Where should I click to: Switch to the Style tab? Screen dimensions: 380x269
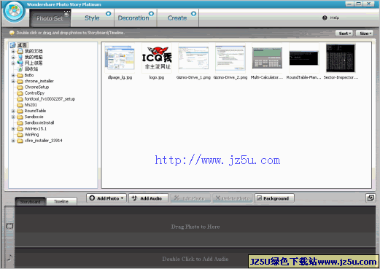pyautogui.click(x=92, y=18)
